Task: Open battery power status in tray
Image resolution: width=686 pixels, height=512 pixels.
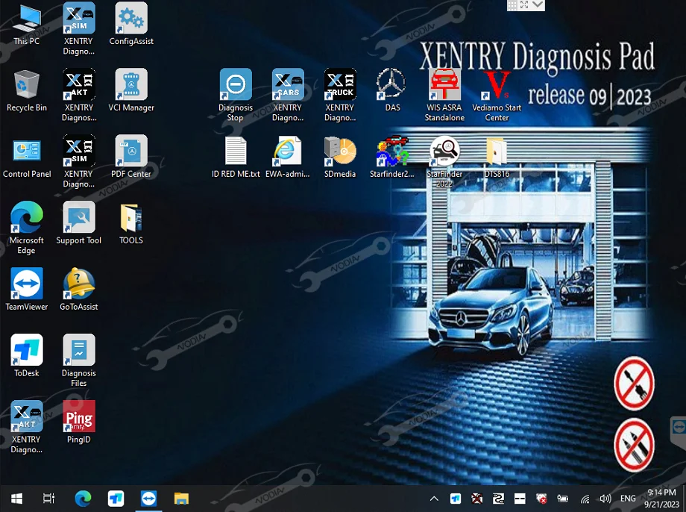Action: (x=563, y=499)
